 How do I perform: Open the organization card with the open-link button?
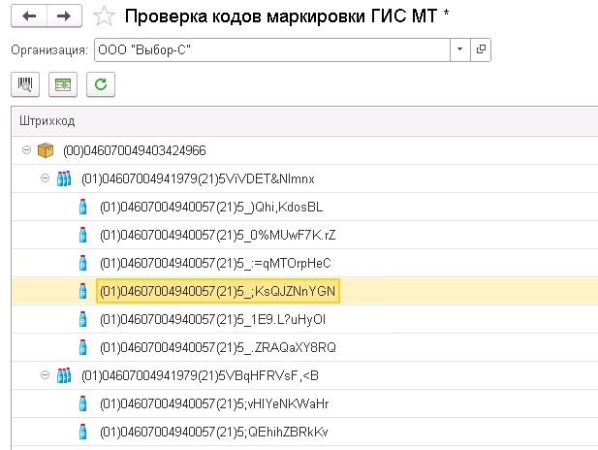pos(481,49)
